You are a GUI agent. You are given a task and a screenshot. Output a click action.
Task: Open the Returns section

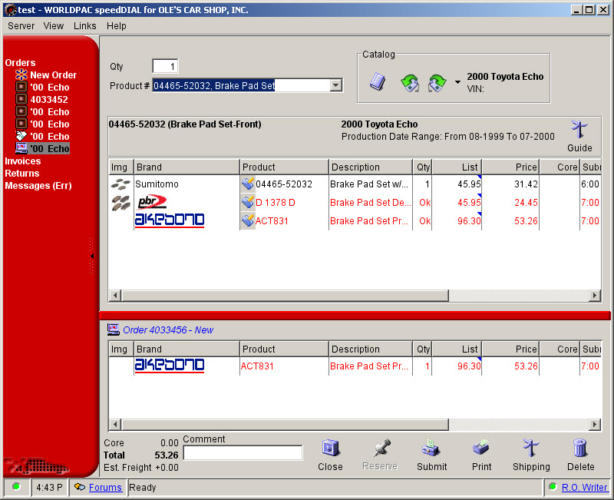tap(22, 174)
